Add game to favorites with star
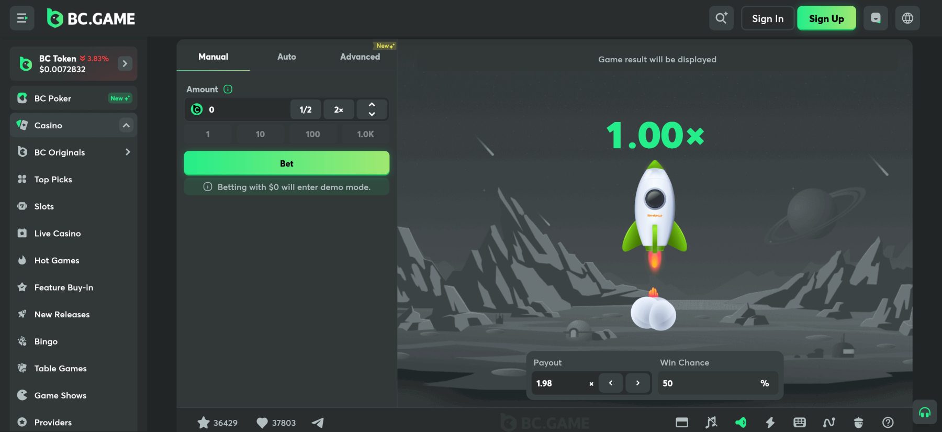This screenshot has height=432, width=942. 203,423
